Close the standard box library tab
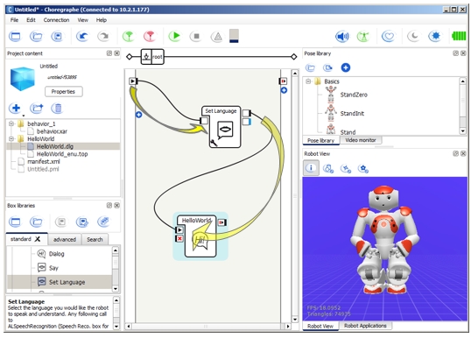This screenshot has width=471, height=338. [38, 239]
